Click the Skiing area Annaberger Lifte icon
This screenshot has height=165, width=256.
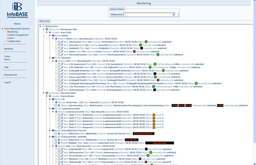click(x=47, y=29)
